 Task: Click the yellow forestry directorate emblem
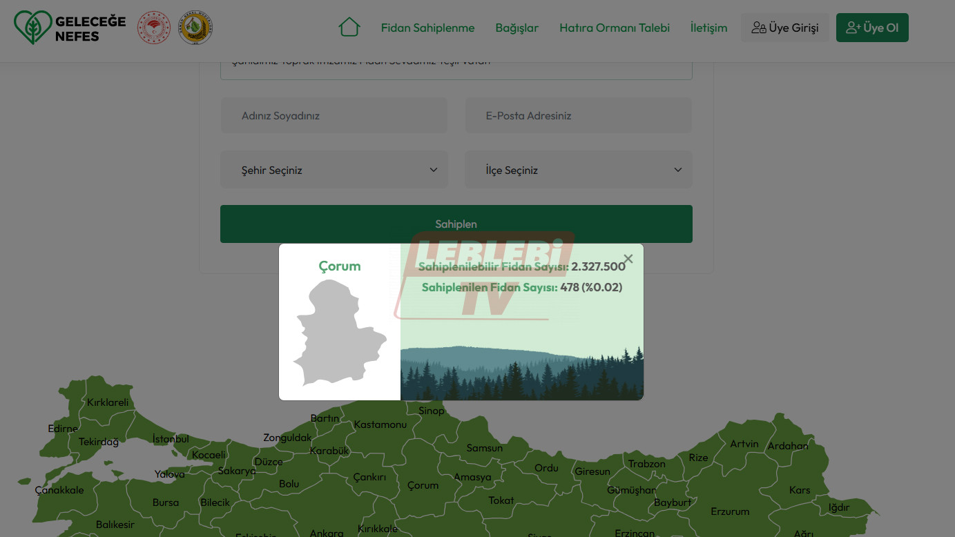point(195,28)
